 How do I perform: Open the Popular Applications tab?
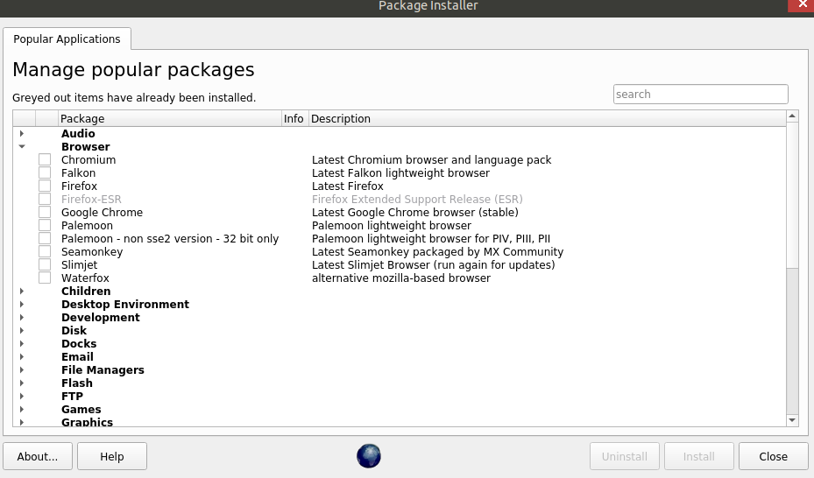67,39
